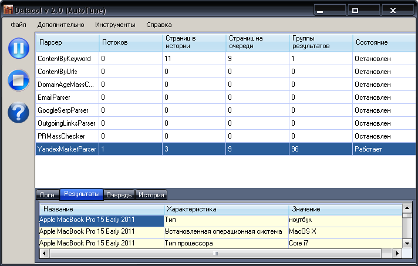Click the blue Pause button icon
The image size is (418, 266).
(19, 48)
